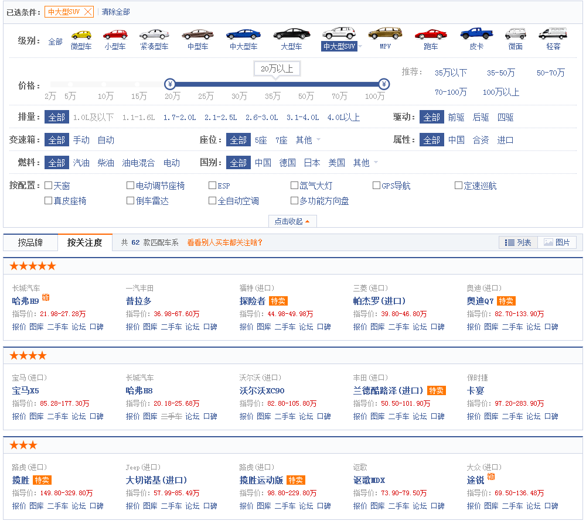Enable the 倒车雷达 checkbox
Screen dimensions: 586x521
(131, 200)
